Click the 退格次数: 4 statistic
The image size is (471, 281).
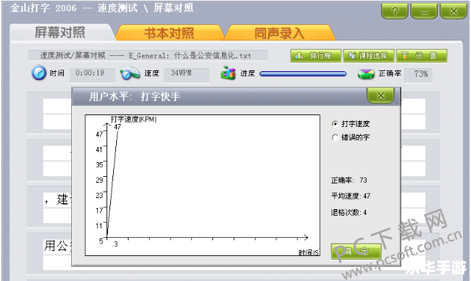349,212
